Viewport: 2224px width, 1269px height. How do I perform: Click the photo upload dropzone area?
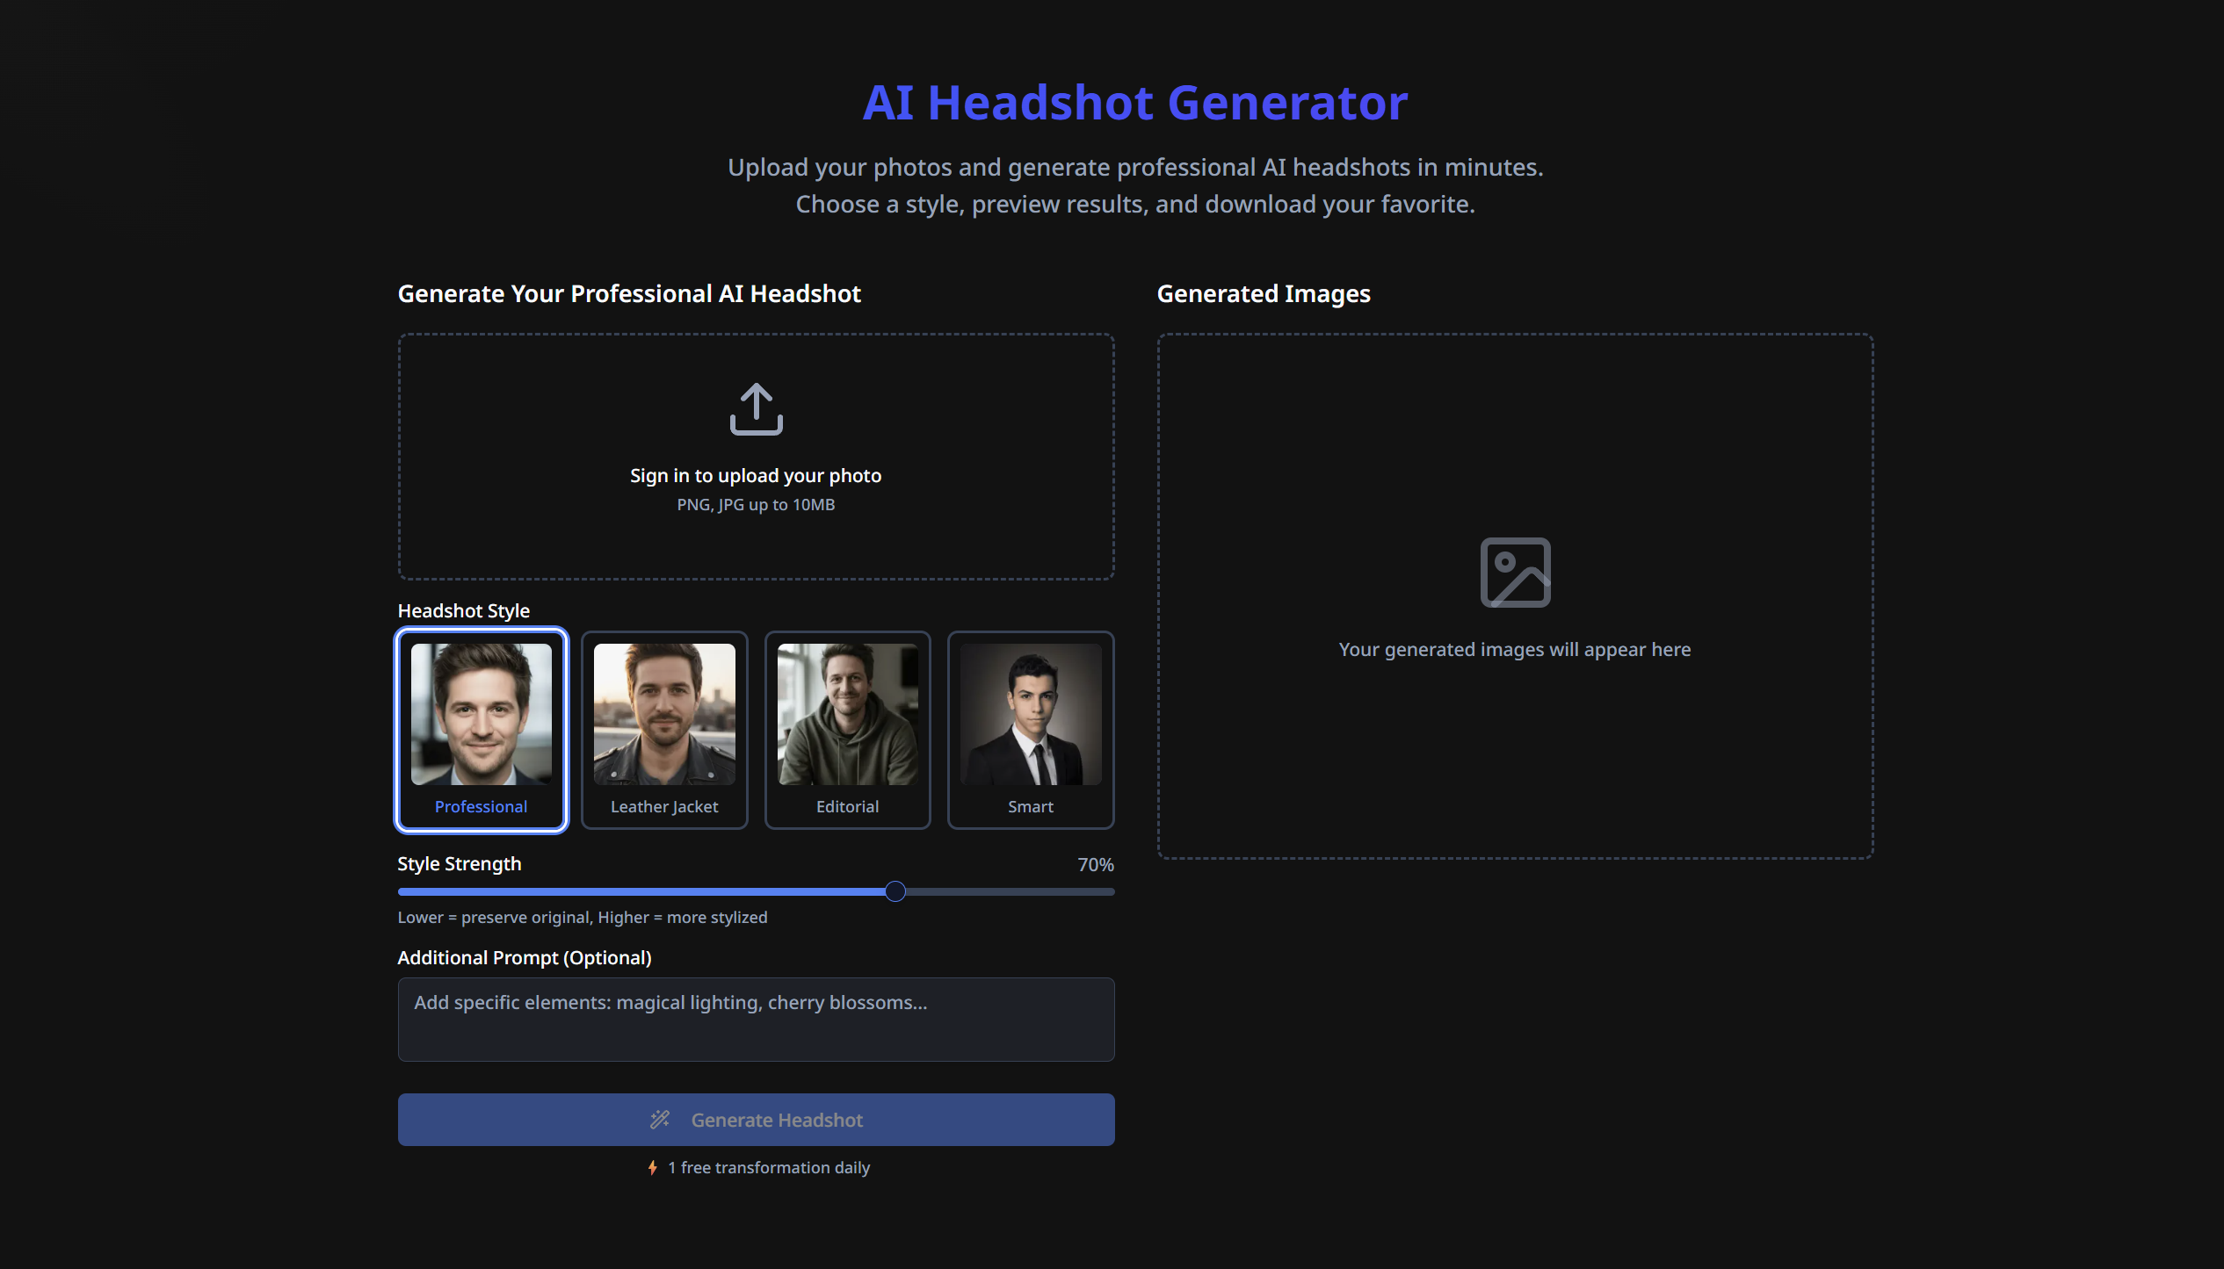click(755, 457)
